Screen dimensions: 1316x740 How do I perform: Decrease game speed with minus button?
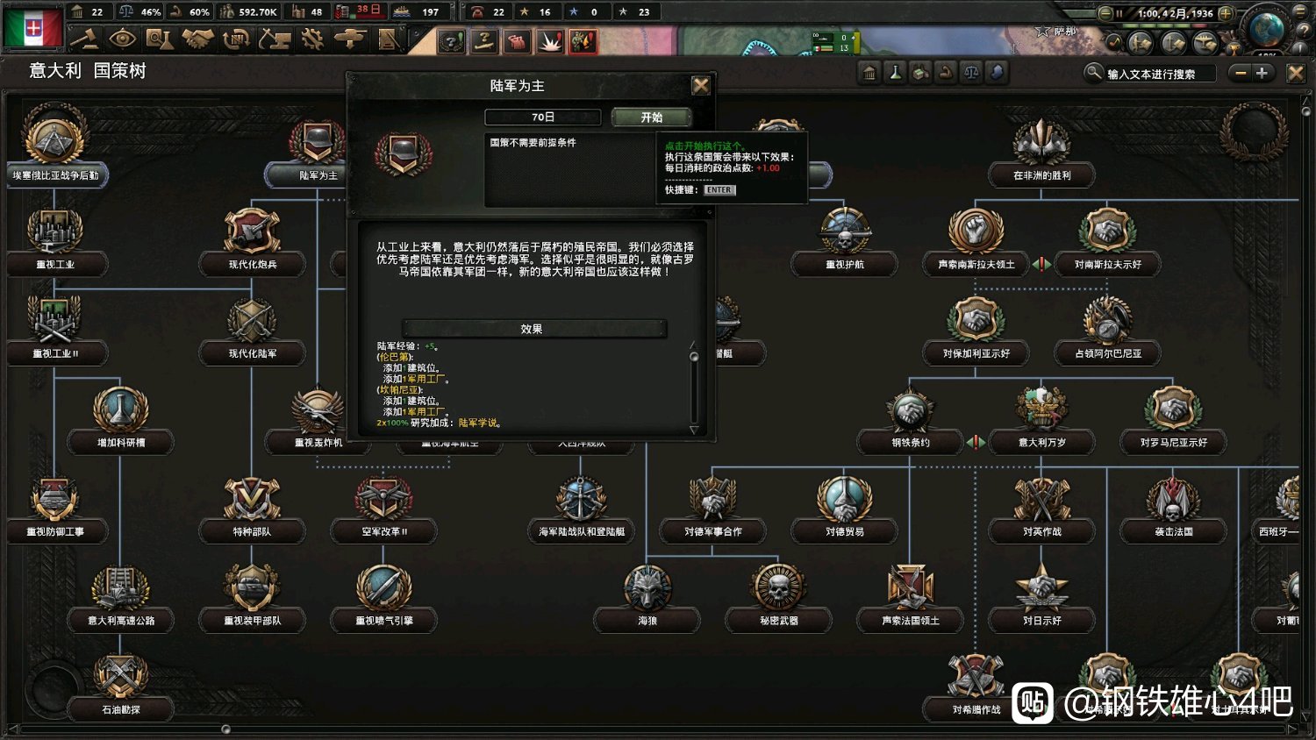click(1105, 13)
